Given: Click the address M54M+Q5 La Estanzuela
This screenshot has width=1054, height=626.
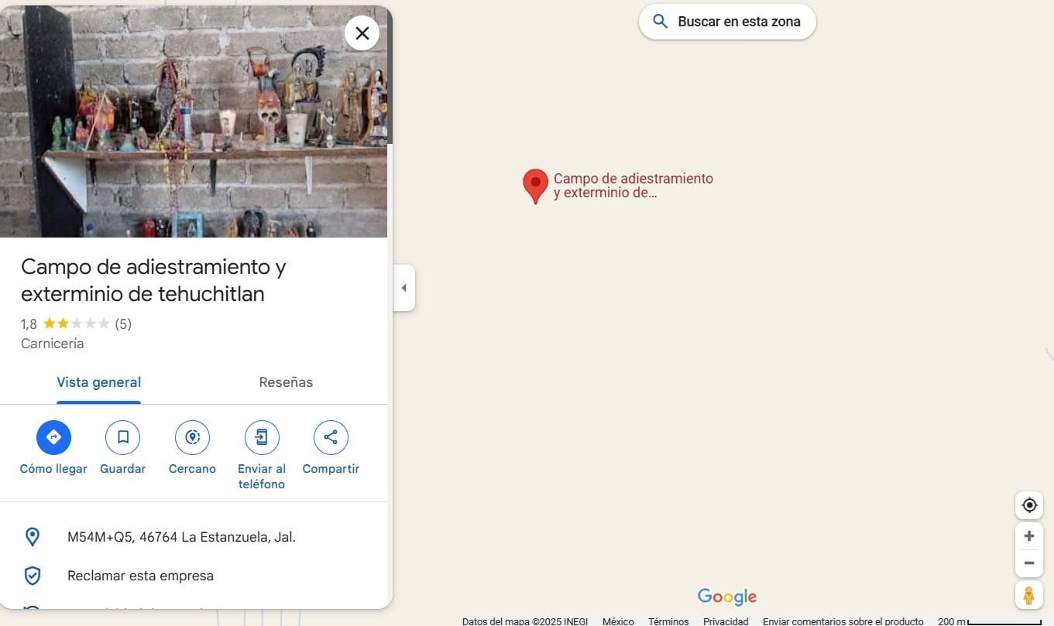Looking at the screenshot, I should (181, 537).
